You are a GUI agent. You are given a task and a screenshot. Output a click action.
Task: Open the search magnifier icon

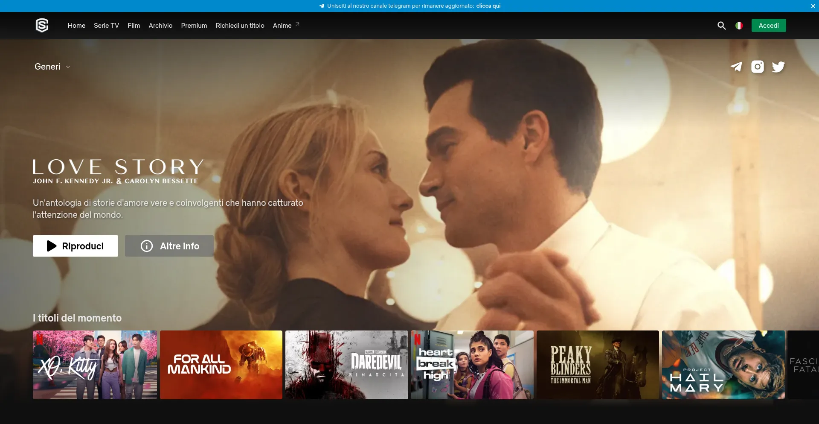tap(721, 26)
